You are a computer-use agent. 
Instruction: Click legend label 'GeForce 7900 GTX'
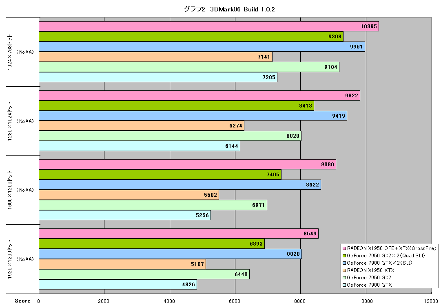tap(369, 285)
